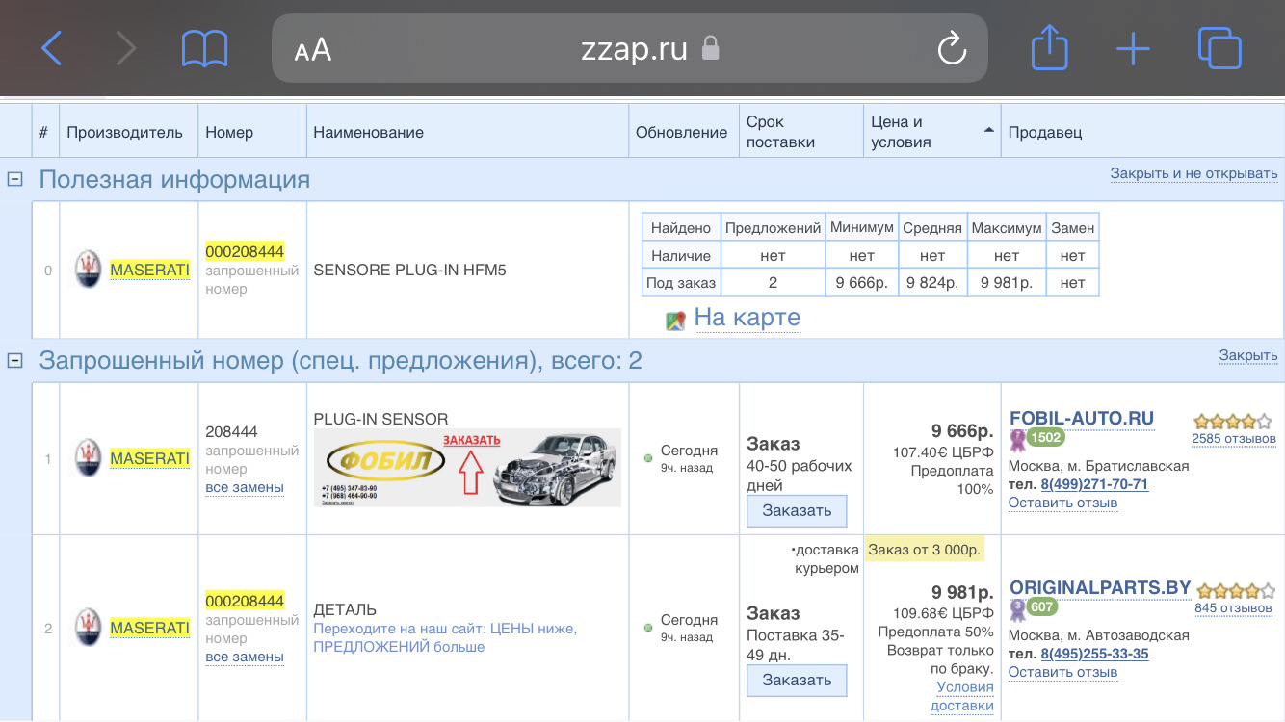Click the purple medal badge by 607
This screenshot has height=722, width=1285.
pos(1017,609)
